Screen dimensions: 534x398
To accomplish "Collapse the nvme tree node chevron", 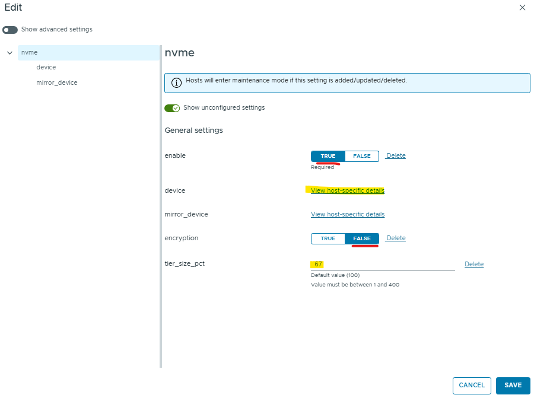I will coord(10,53).
